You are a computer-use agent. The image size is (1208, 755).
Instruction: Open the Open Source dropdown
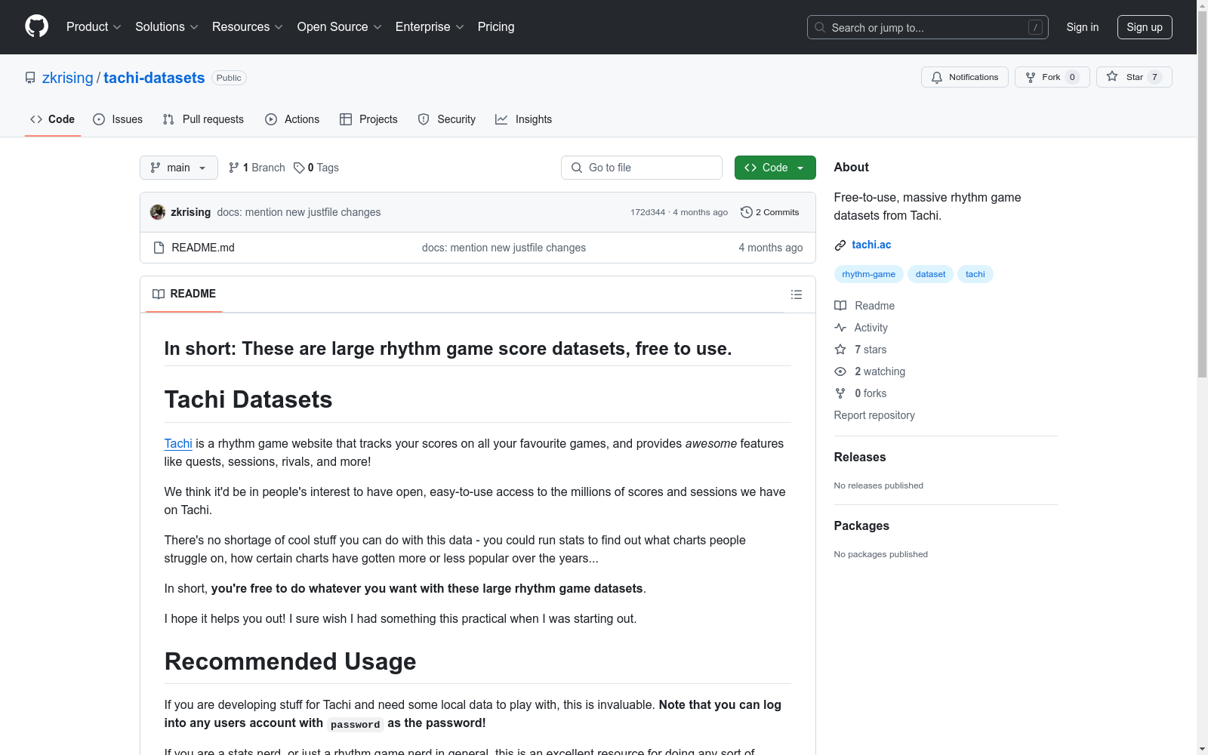pyautogui.click(x=340, y=26)
